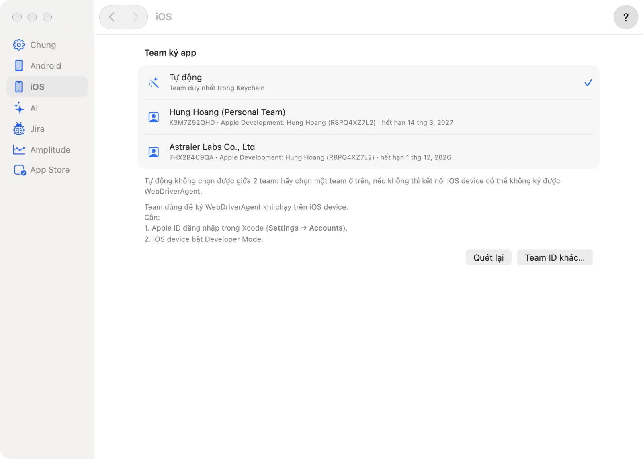Screen dimensions: 643x459
Task: Click the iOS title in the toolbar
Action: [x=164, y=17]
